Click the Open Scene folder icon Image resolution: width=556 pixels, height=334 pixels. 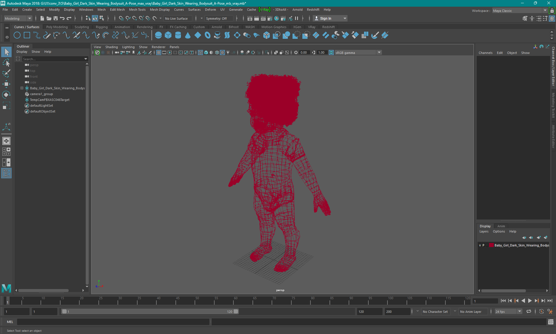pos(49,18)
